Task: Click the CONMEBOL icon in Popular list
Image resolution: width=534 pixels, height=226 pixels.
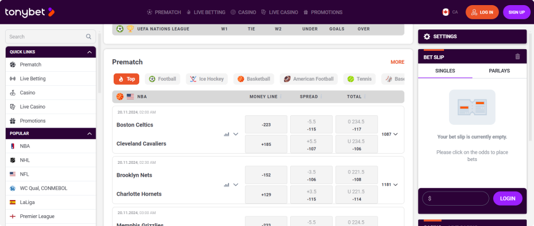Action: click(x=12, y=188)
